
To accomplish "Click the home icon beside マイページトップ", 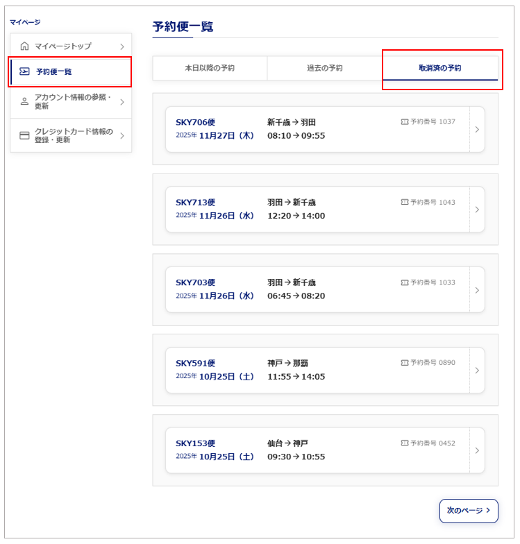I will pyautogui.click(x=24, y=46).
